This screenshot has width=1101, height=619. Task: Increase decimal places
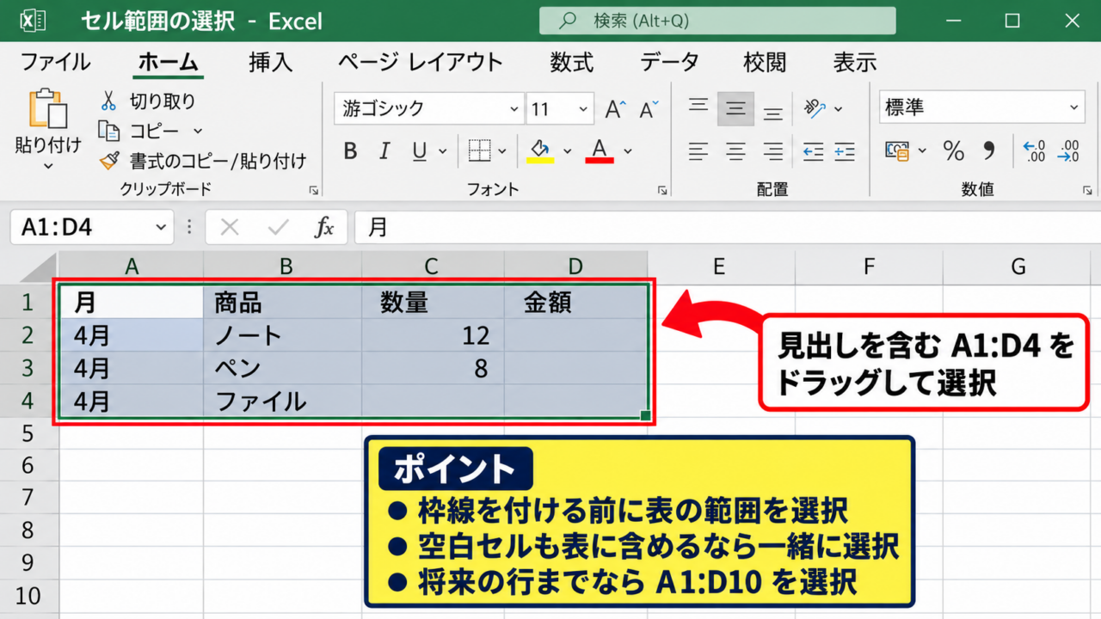(1034, 151)
